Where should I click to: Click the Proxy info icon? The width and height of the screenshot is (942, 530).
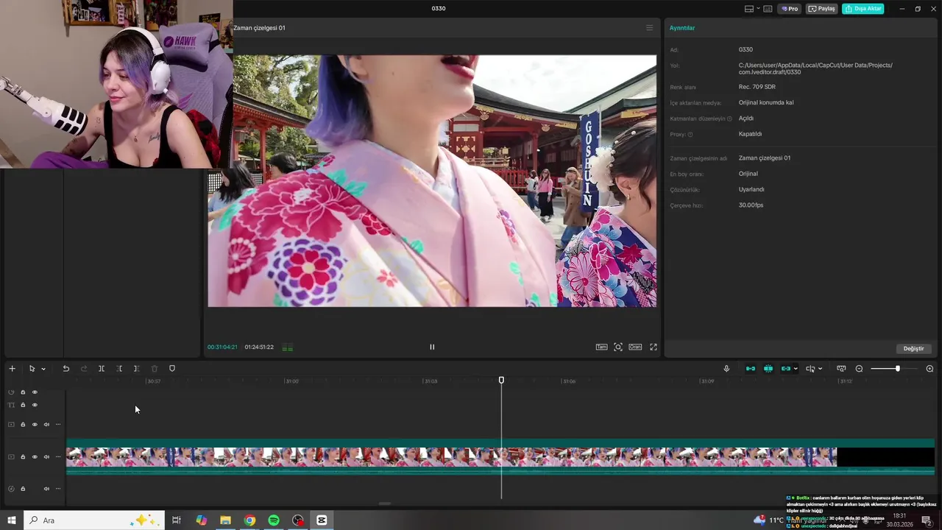click(690, 135)
